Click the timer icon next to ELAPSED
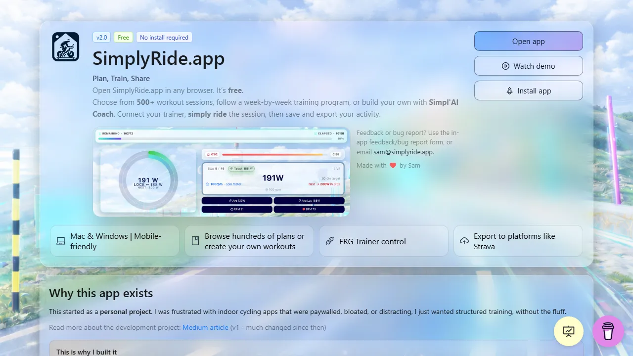633x356 pixels. click(315, 133)
